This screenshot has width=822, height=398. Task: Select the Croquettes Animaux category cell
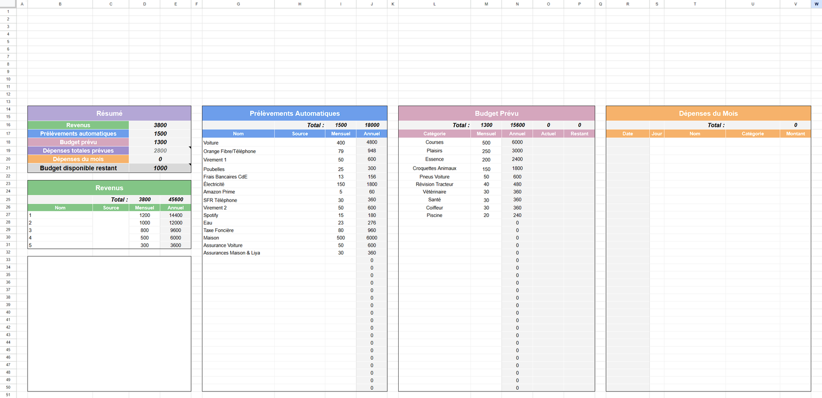tap(434, 168)
